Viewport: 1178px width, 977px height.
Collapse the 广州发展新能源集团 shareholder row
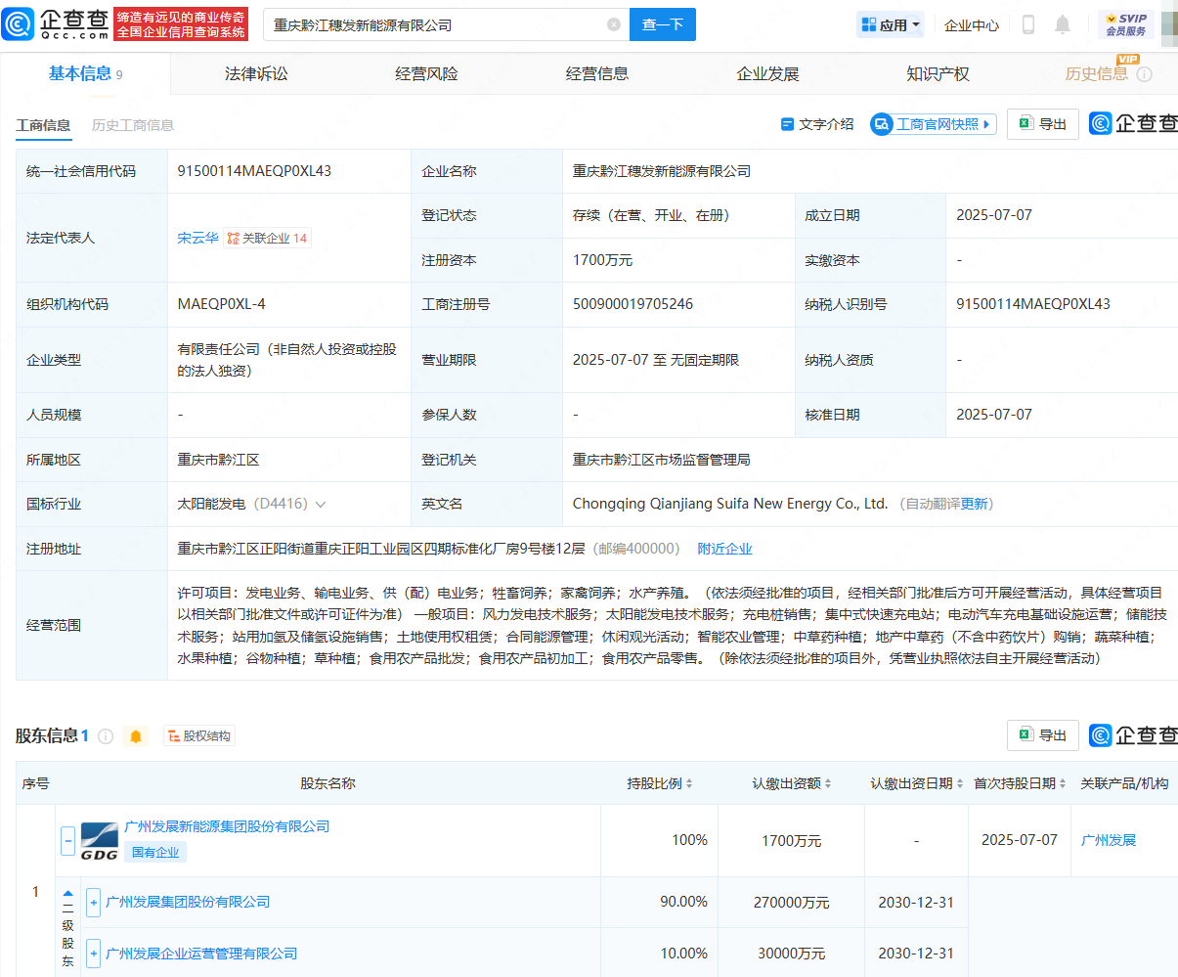68,840
